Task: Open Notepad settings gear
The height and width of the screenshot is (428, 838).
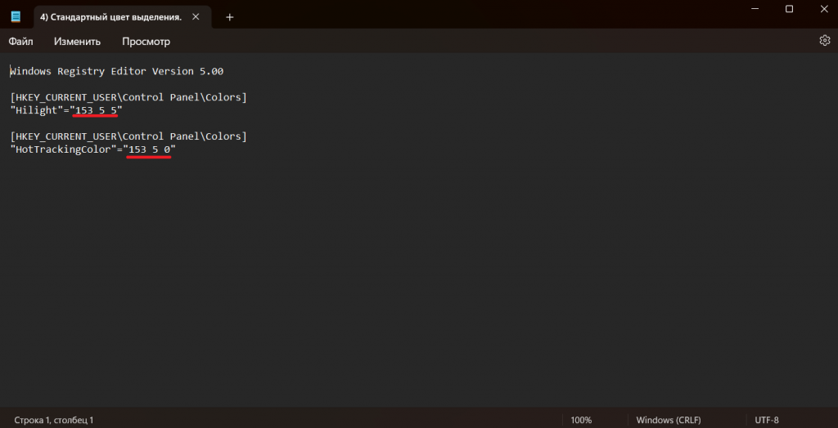Action: tap(824, 41)
